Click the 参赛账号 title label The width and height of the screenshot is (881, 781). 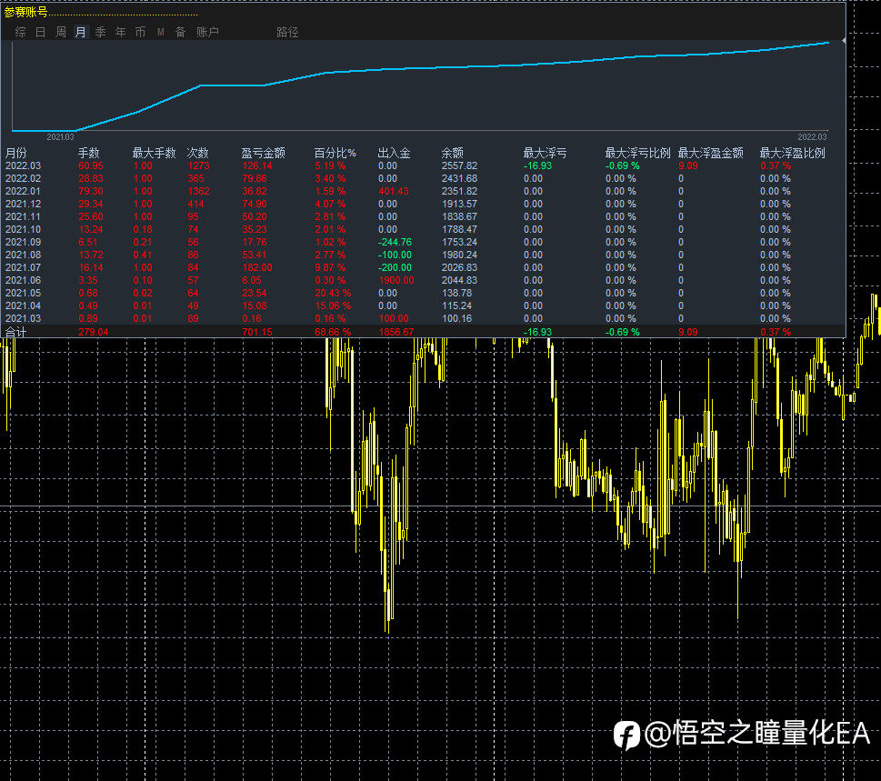[26, 12]
